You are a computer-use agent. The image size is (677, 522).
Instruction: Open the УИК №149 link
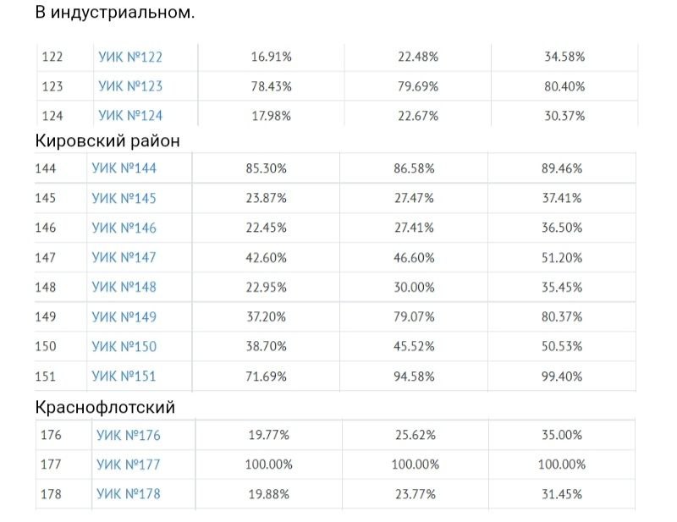[x=124, y=316]
